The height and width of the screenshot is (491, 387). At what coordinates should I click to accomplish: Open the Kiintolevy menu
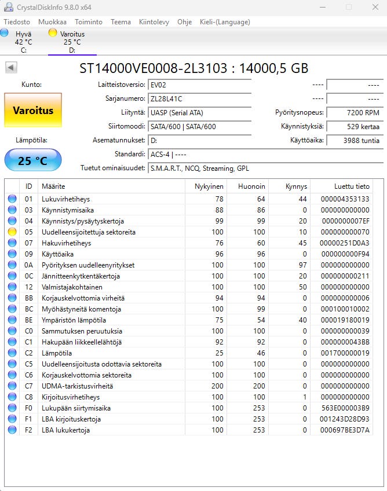pos(154,22)
